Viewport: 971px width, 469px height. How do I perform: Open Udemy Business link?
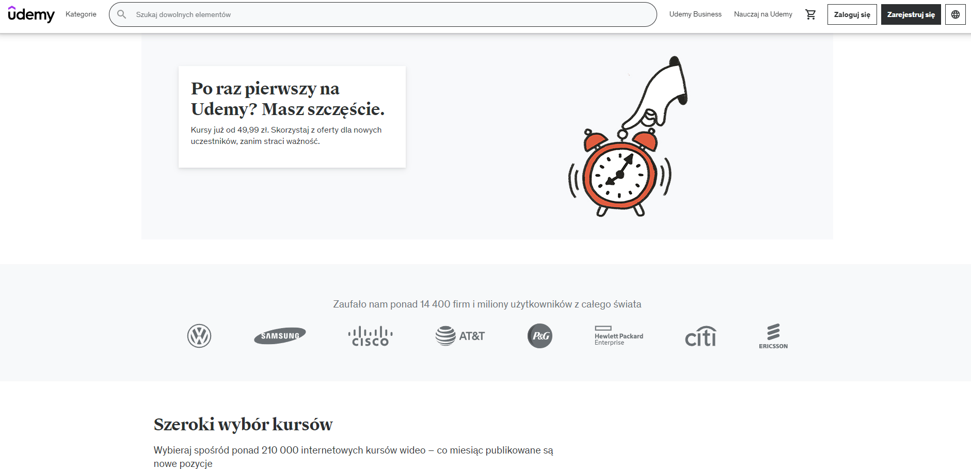[695, 14]
